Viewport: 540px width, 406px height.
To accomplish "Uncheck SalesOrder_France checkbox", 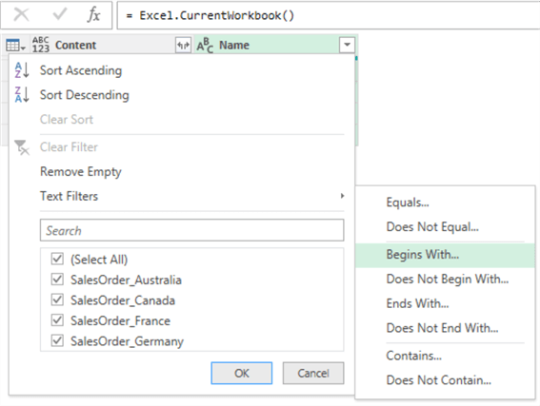I will [x=57, y=320].
